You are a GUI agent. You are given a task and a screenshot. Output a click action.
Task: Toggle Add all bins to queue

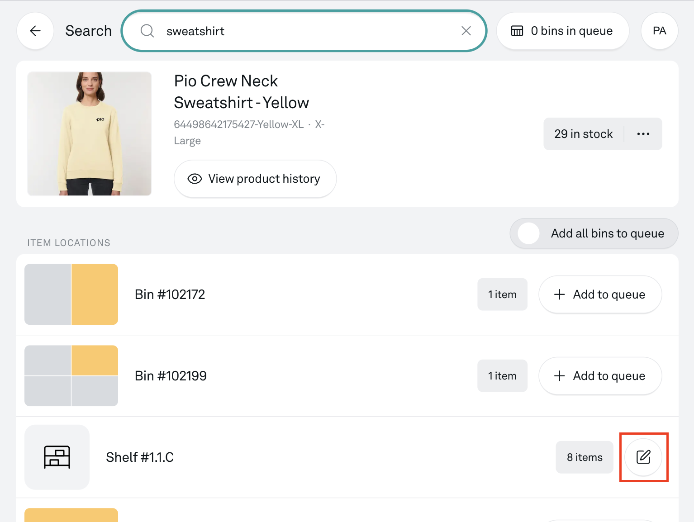[594, 233]
